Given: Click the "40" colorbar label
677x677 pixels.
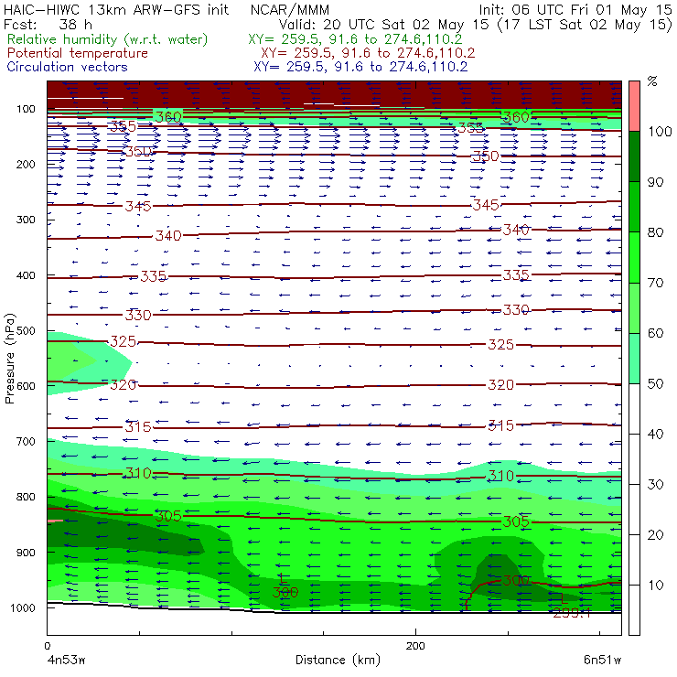Looking at the screenshot, I should 655,434.
